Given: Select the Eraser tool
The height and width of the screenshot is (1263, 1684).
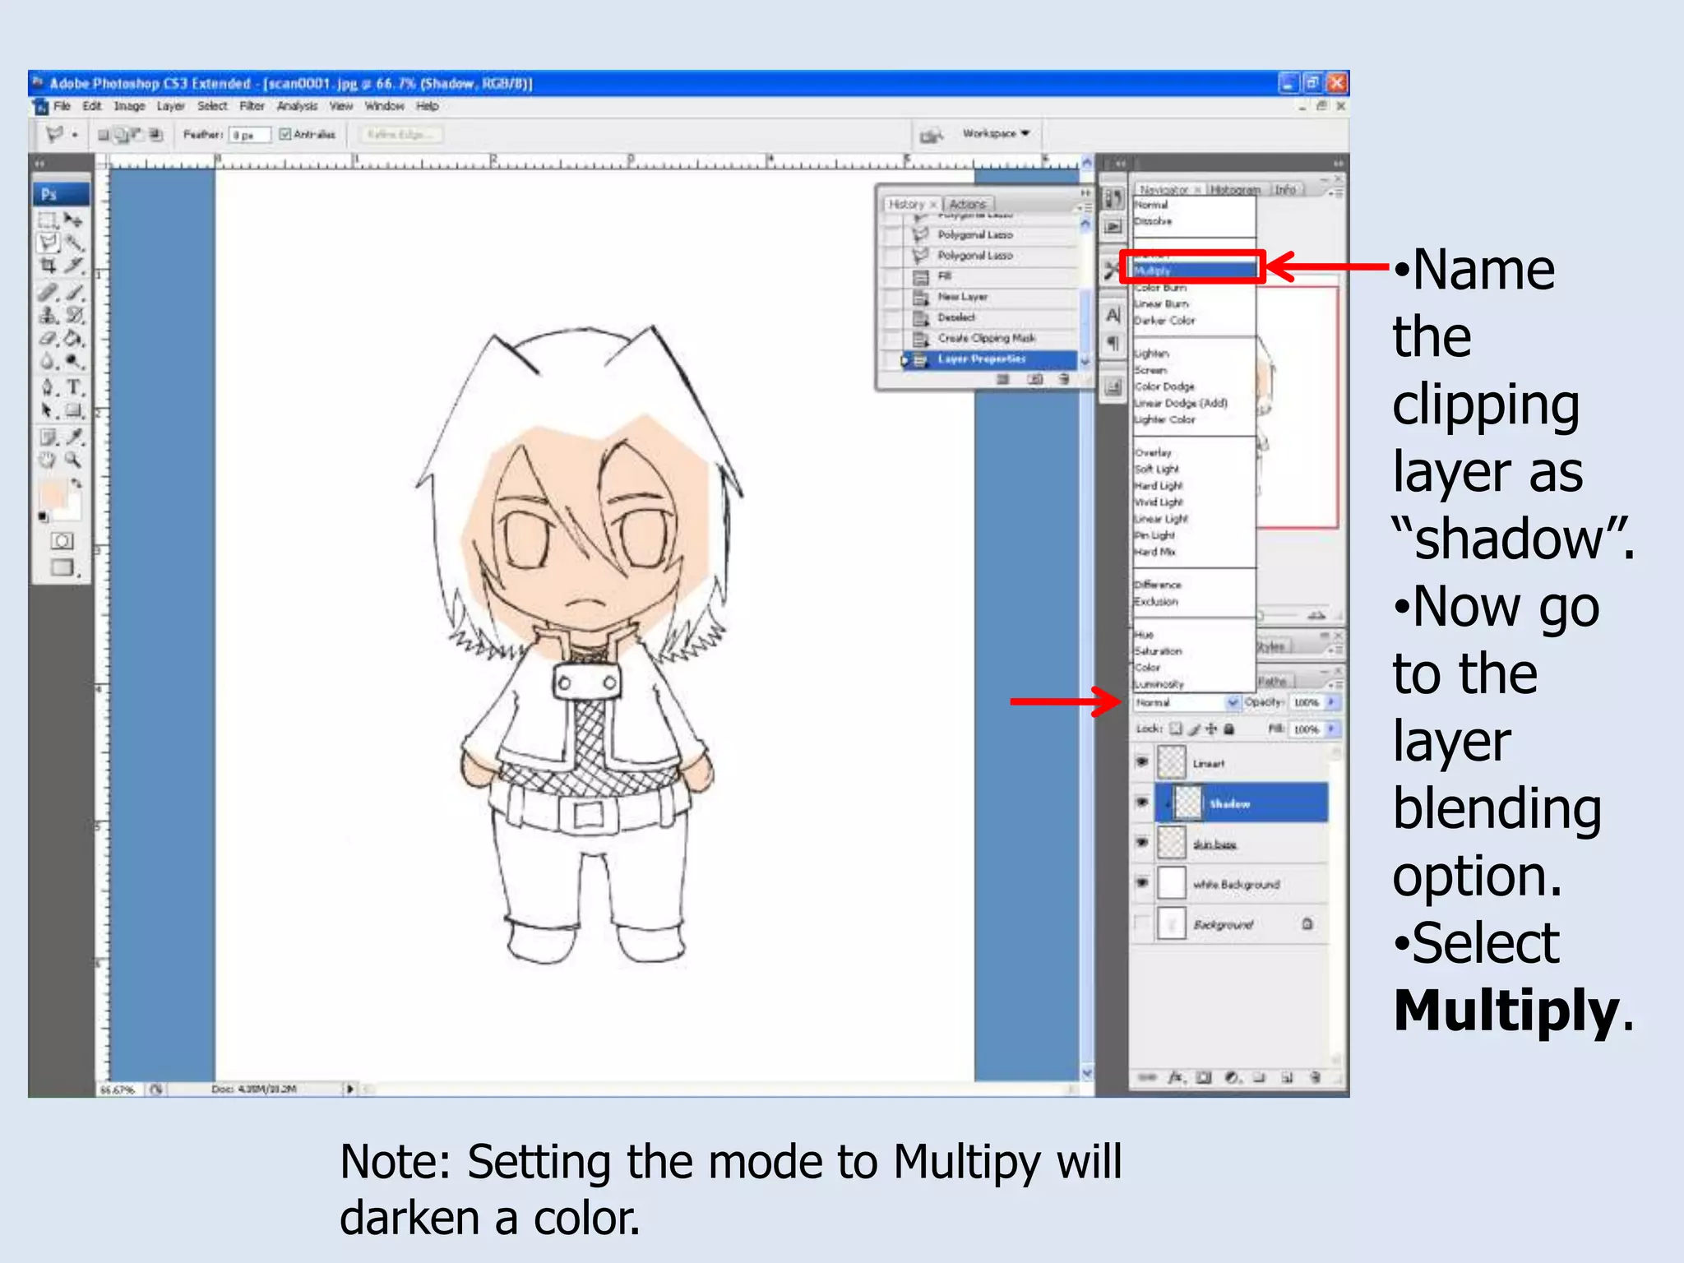Looking at the screenshot, I should 48,338.
